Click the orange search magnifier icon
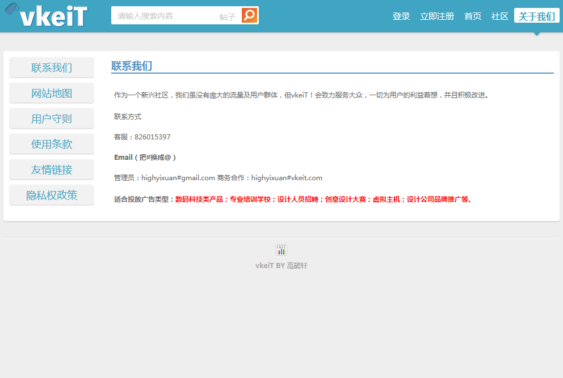The height and width of the screenshot is (378, 563). pyautogui.click(x=249, y=15)
